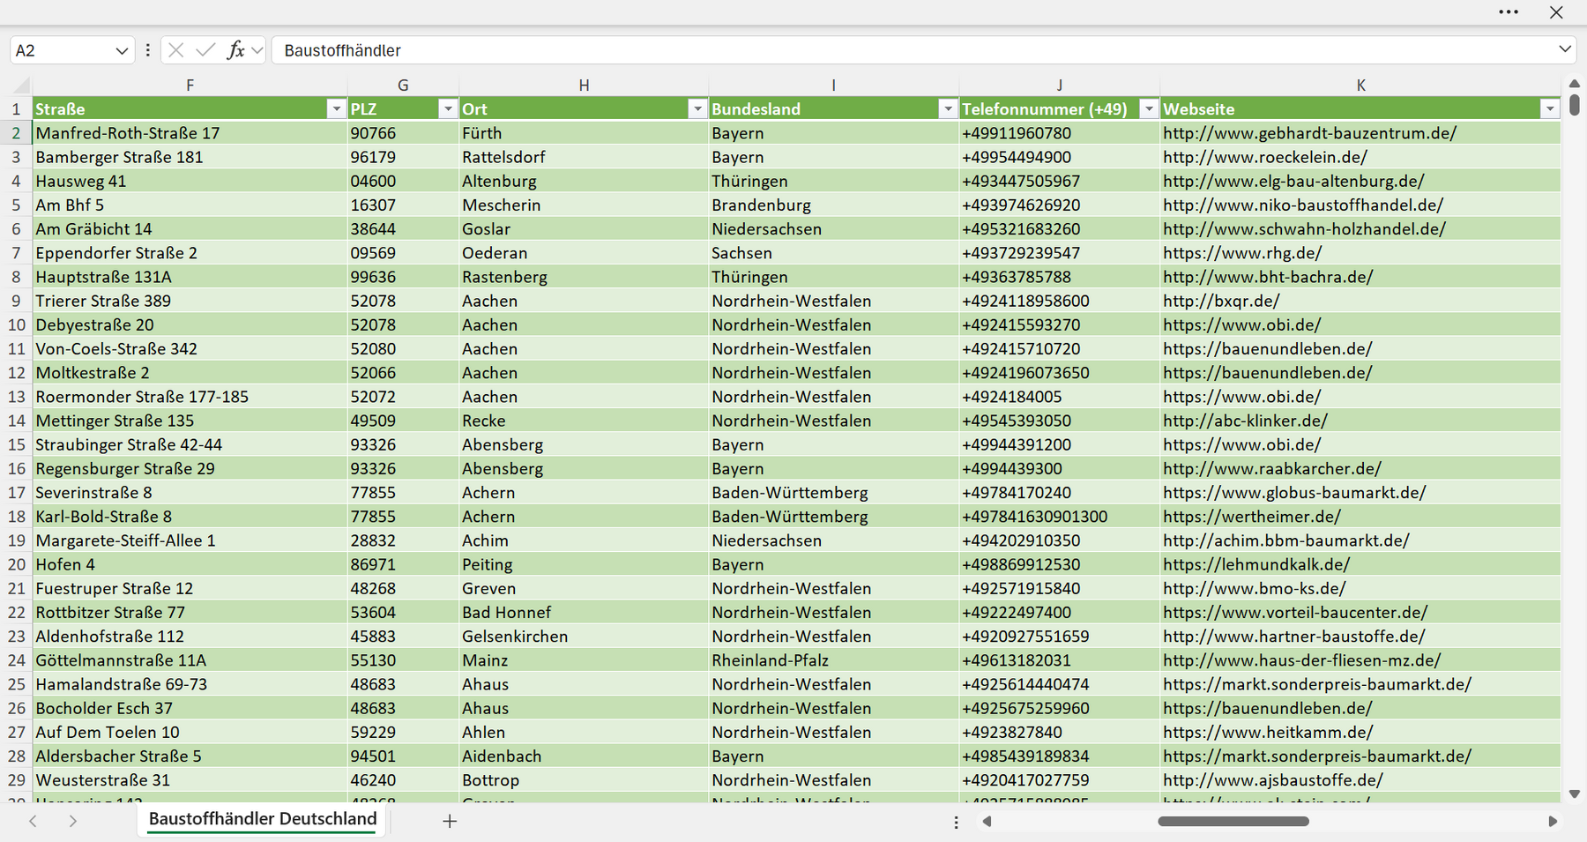Viewport: 1587px width, 842px height.
Task: Open the Webseite column filter dropdown
Action: [1550, 108]
